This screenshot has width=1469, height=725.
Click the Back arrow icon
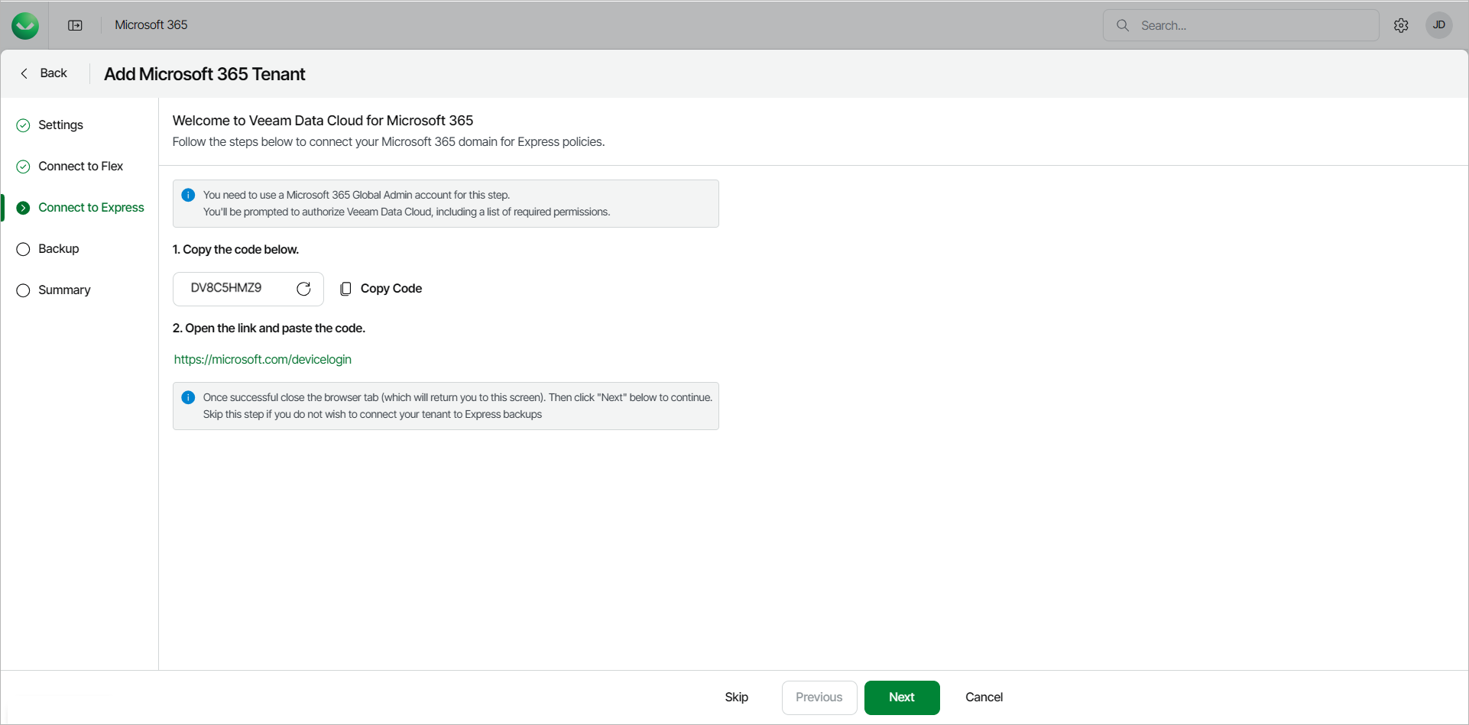(24, 73)
